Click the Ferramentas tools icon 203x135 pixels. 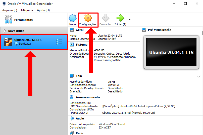(x=8, y=20)
